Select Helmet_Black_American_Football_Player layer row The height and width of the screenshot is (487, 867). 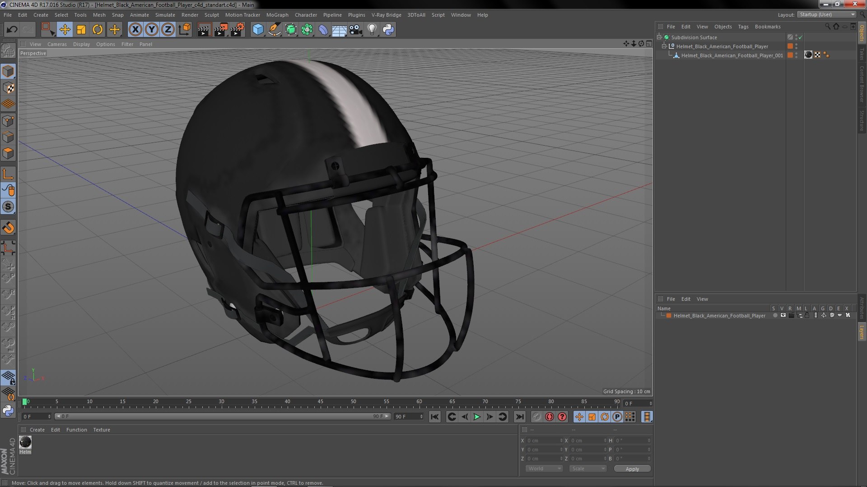tap(719, 316)
